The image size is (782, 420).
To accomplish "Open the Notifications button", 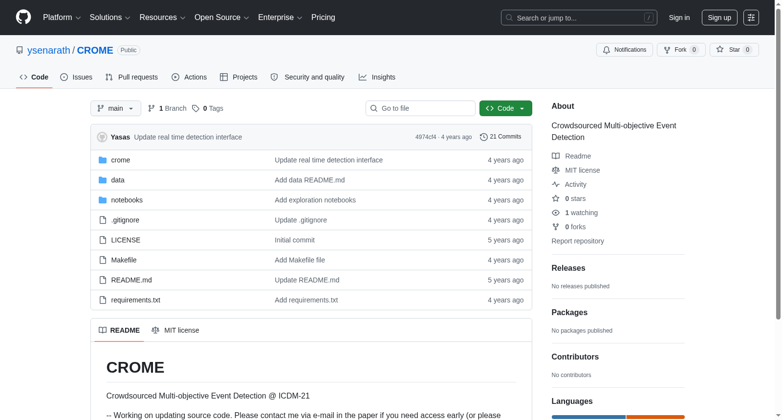I will click(625, 50).
